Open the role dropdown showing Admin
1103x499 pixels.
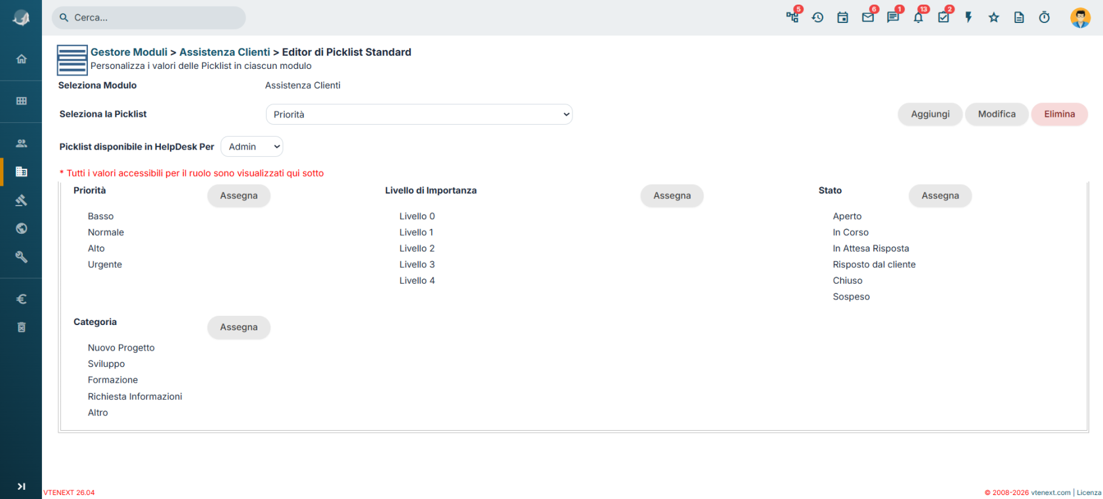(252, 146)
